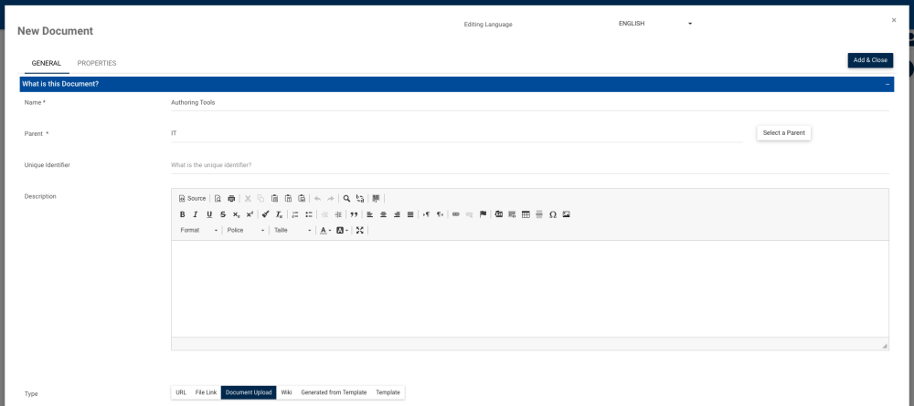
Task: Maximize the editor with fullscreen icon
Action: point(359,230)
